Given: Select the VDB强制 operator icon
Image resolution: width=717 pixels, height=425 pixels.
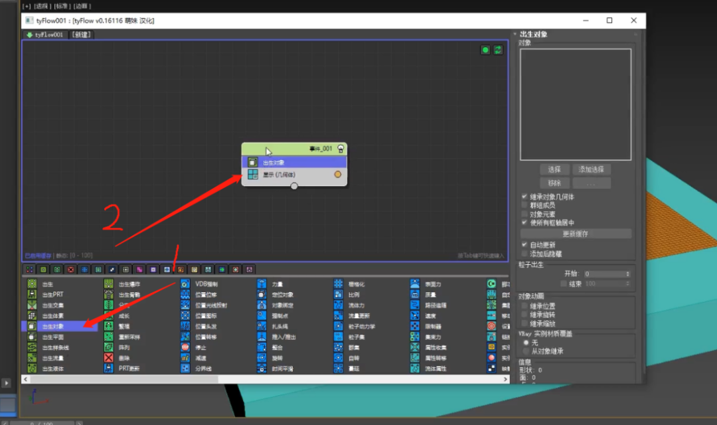Looking at the screenshot, I should 184,284.
